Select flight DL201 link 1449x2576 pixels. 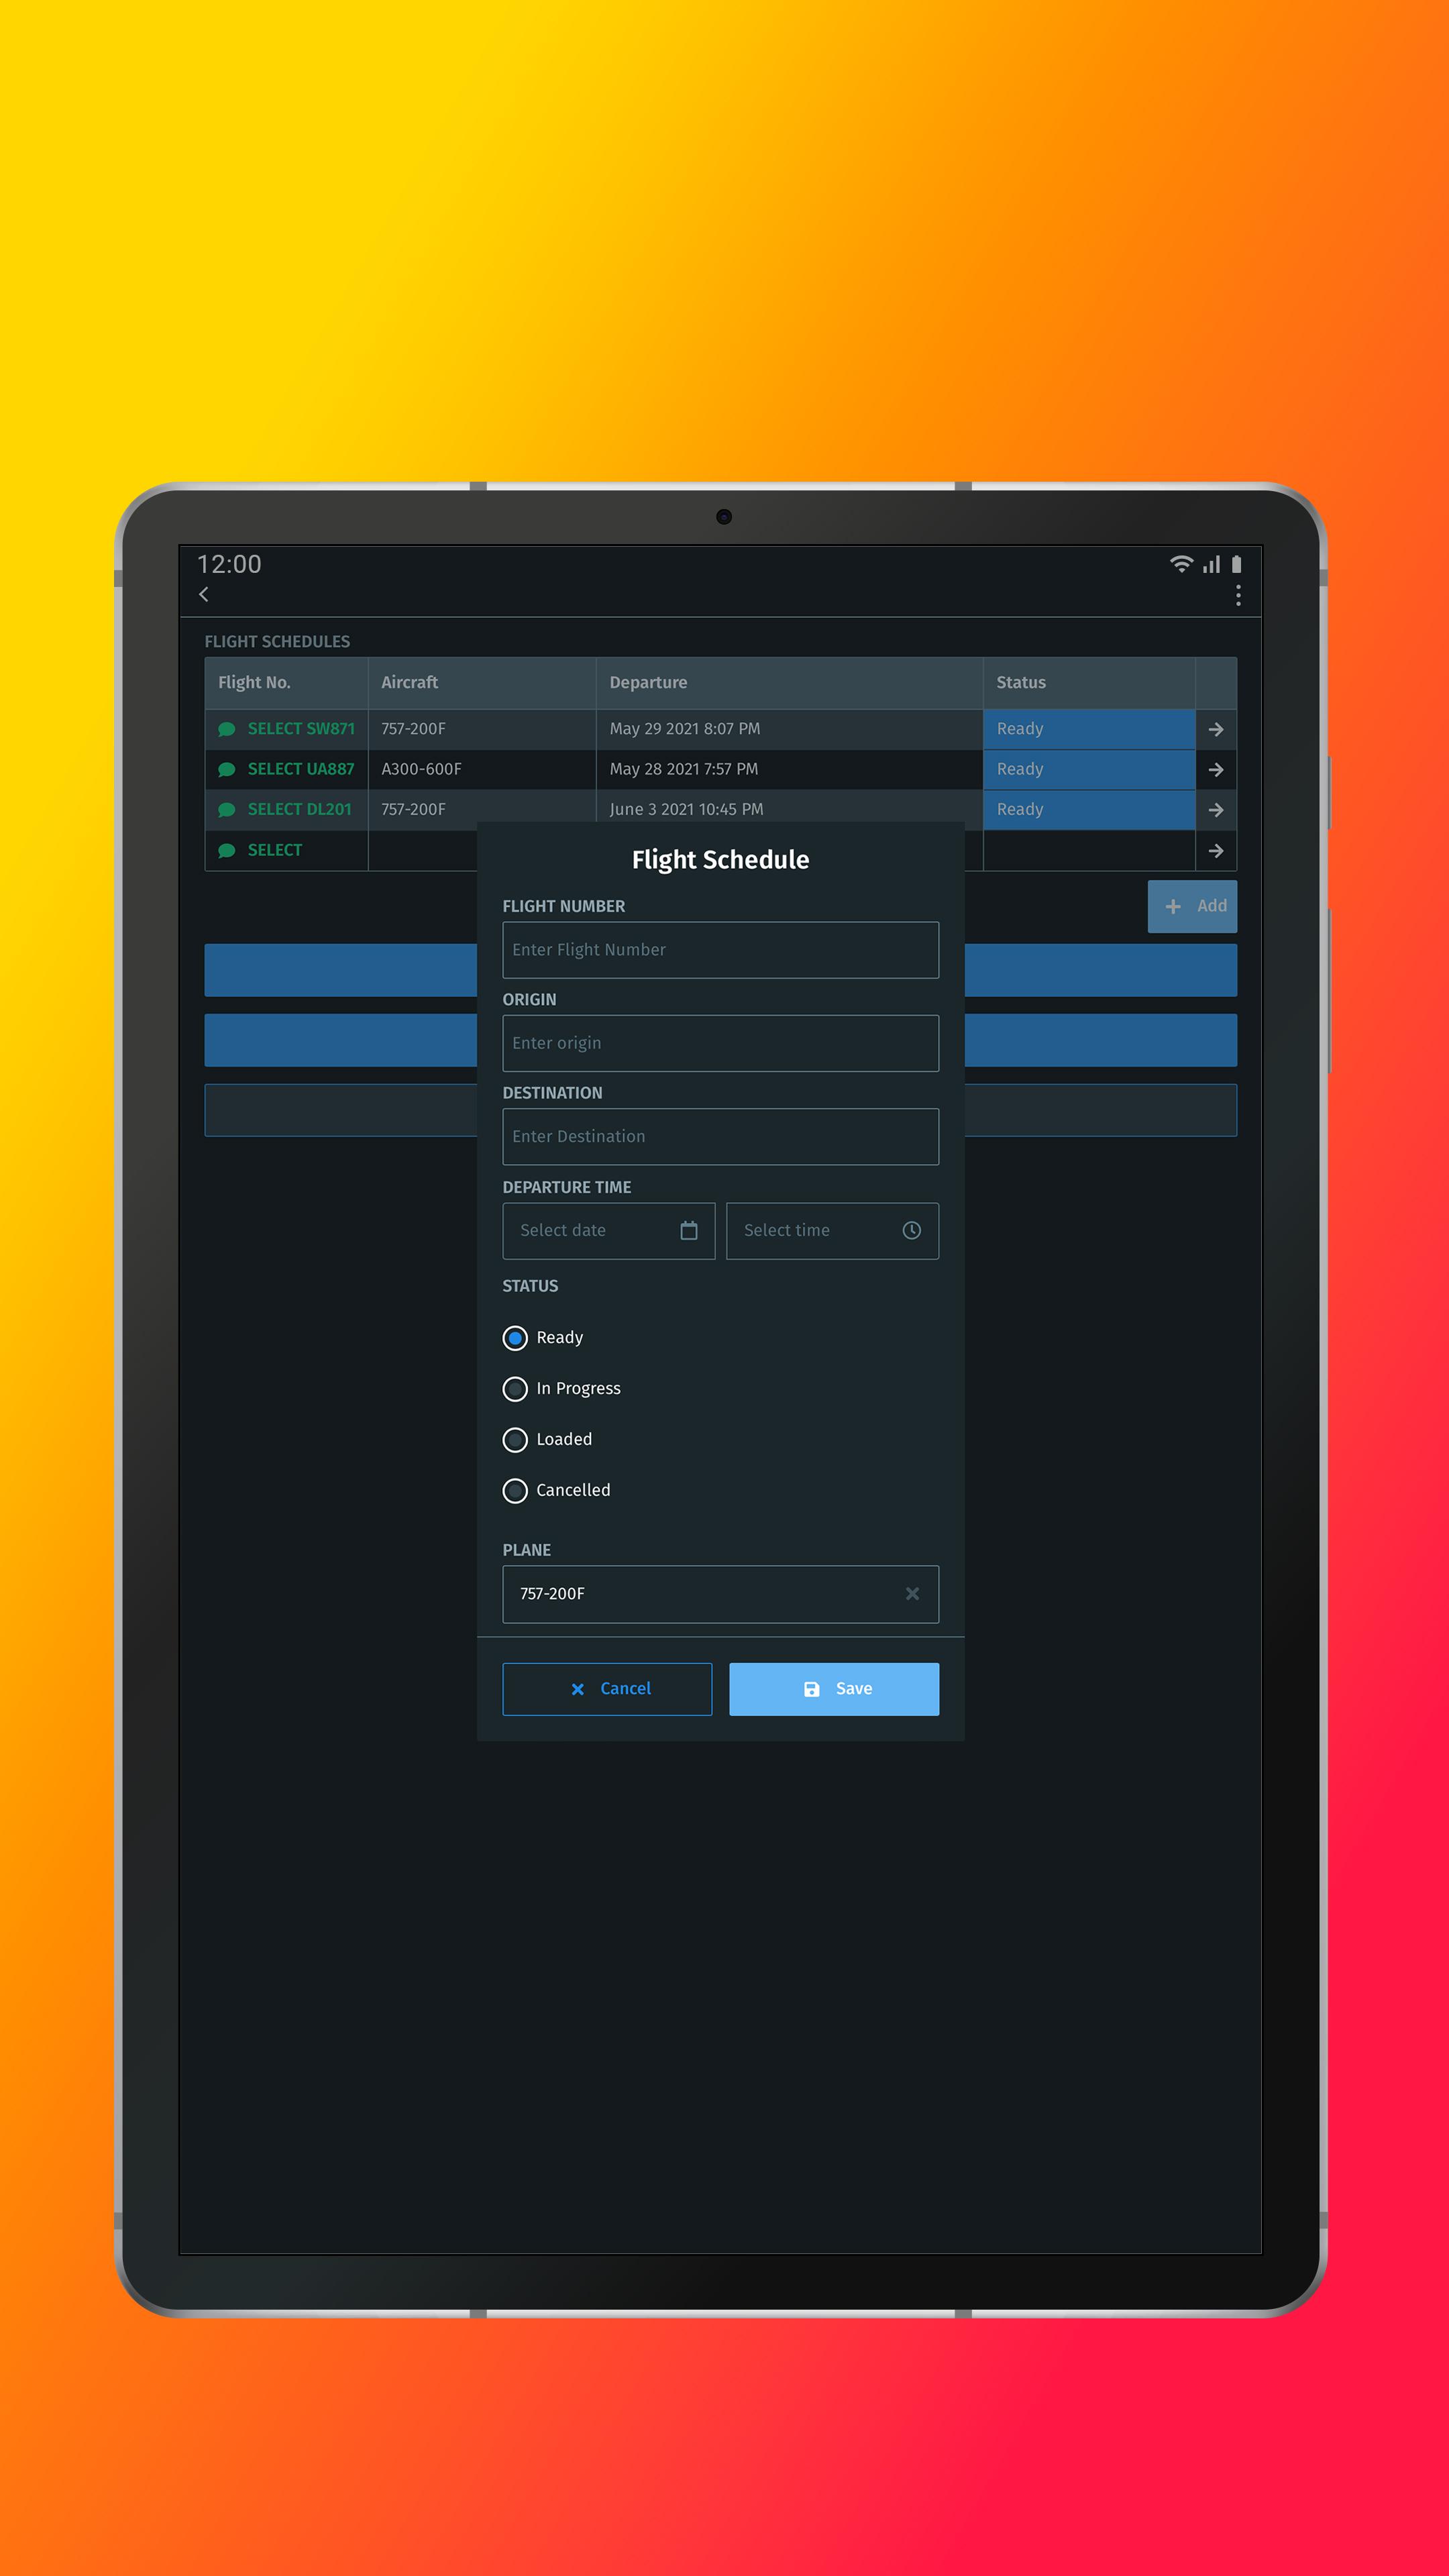pyautogui.click(x=300, y=809)
